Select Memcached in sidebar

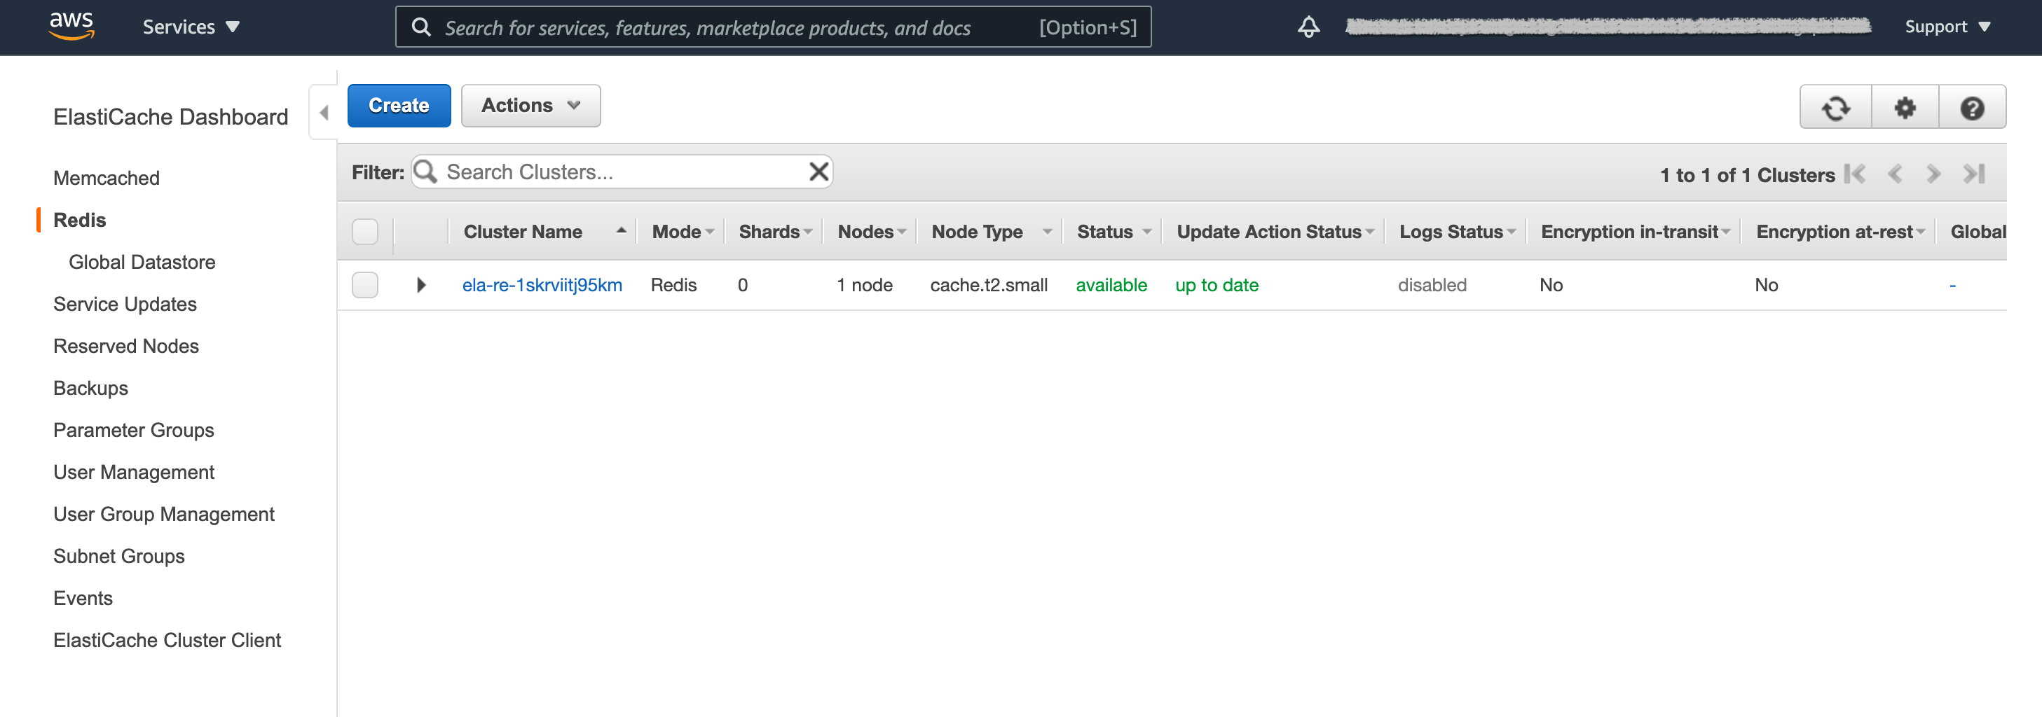(107, 179)
